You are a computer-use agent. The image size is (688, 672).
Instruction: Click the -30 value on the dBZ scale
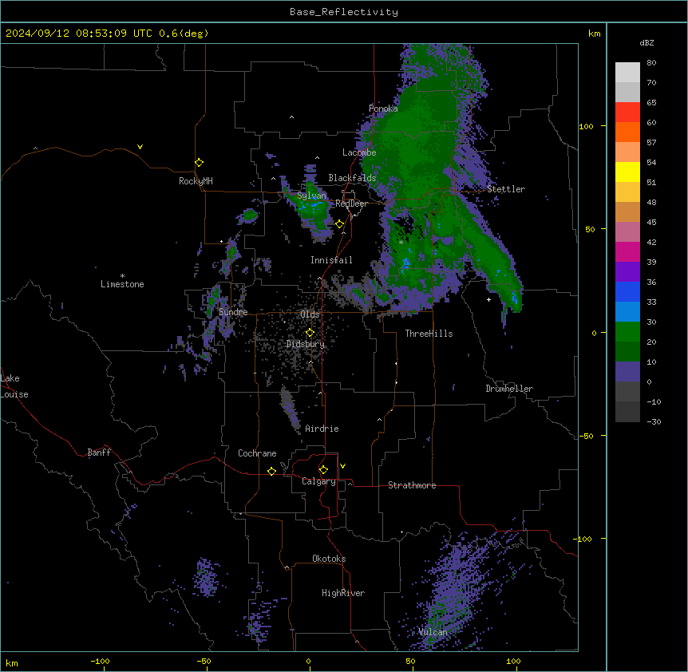pos(654,421)
